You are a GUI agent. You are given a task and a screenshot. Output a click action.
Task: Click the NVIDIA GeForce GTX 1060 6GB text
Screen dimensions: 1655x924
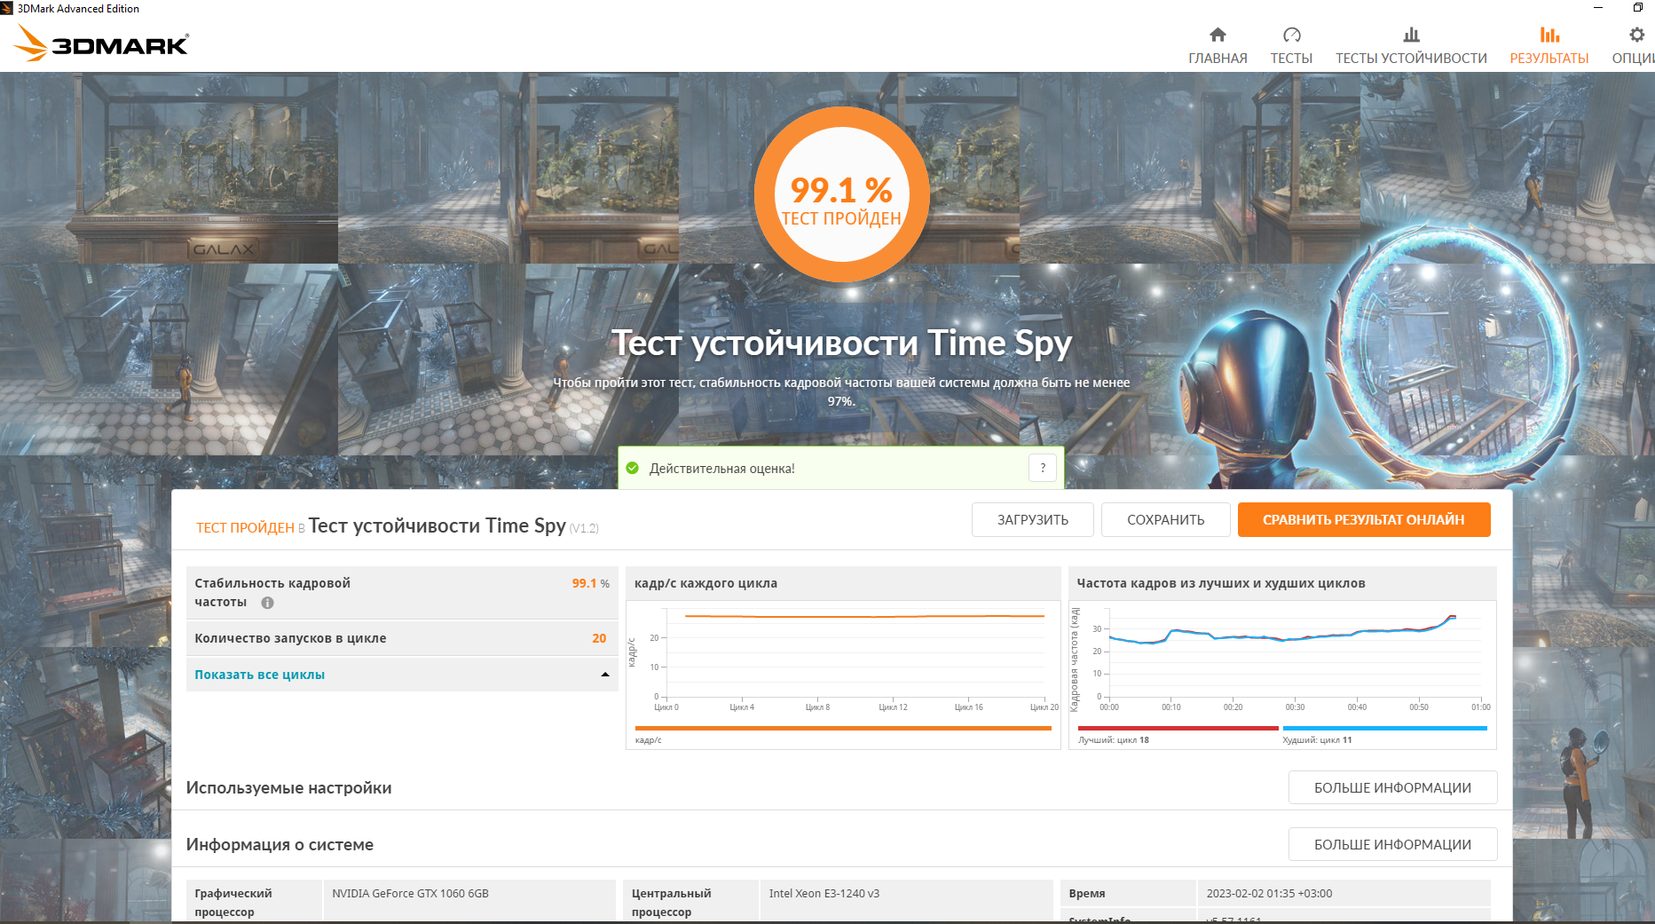(x=410, y=894)
